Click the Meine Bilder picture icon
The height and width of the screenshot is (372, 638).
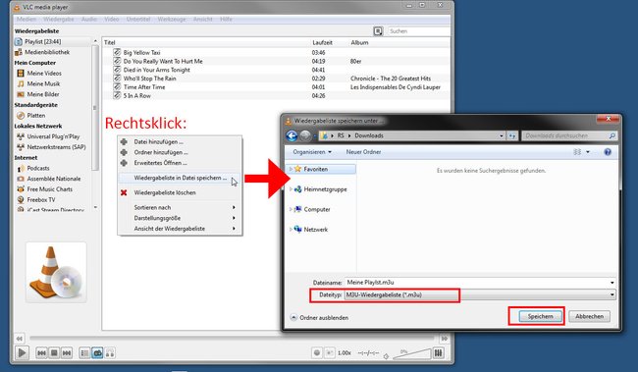[x=21, y=94]
